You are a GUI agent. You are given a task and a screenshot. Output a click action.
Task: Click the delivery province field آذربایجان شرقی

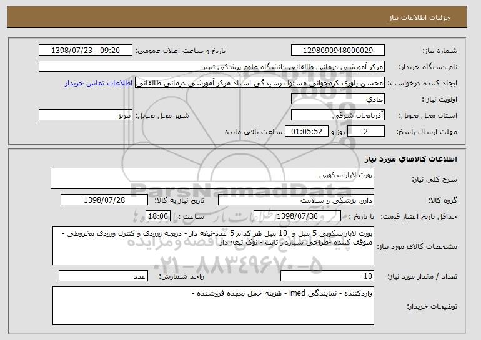coord(338,115)
